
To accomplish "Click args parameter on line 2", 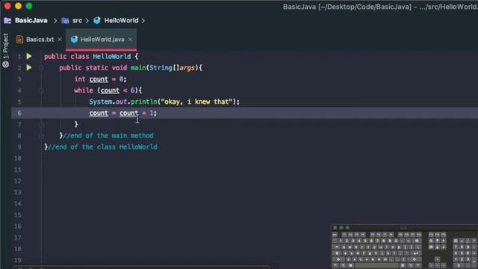I will coord(187,68).
